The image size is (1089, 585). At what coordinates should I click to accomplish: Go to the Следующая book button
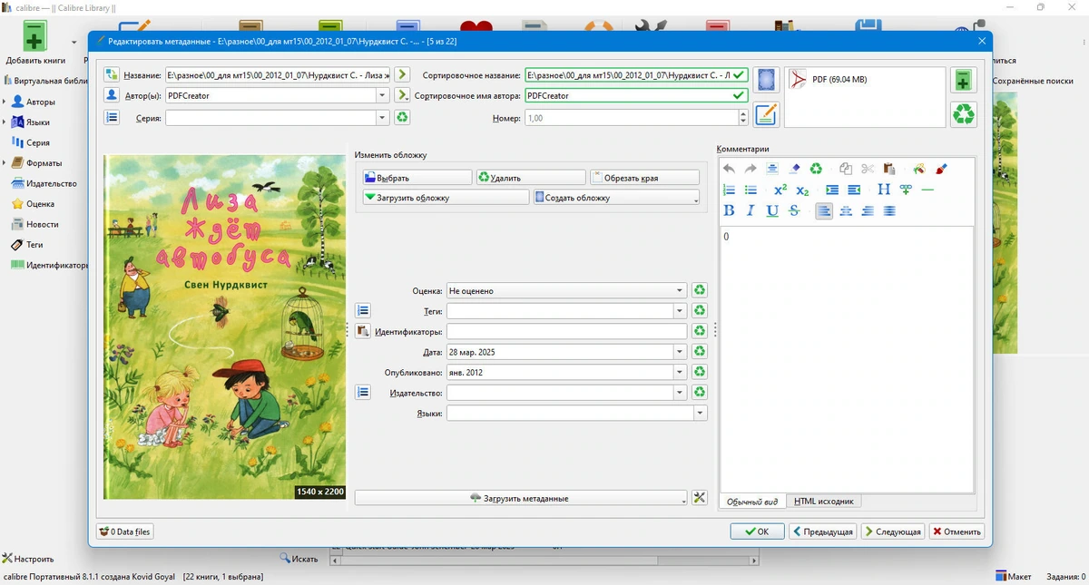click(x=893, y=531)
